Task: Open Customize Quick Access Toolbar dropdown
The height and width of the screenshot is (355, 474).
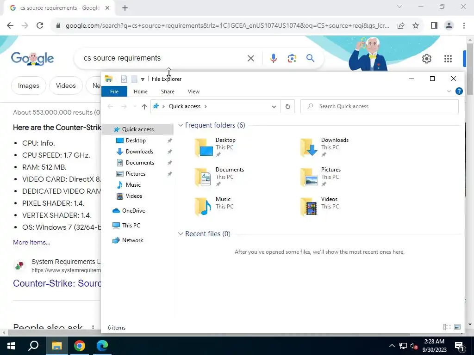Action: [143, 80]
